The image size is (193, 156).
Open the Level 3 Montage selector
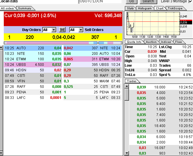pyautogui.click(x=190, y=1)
